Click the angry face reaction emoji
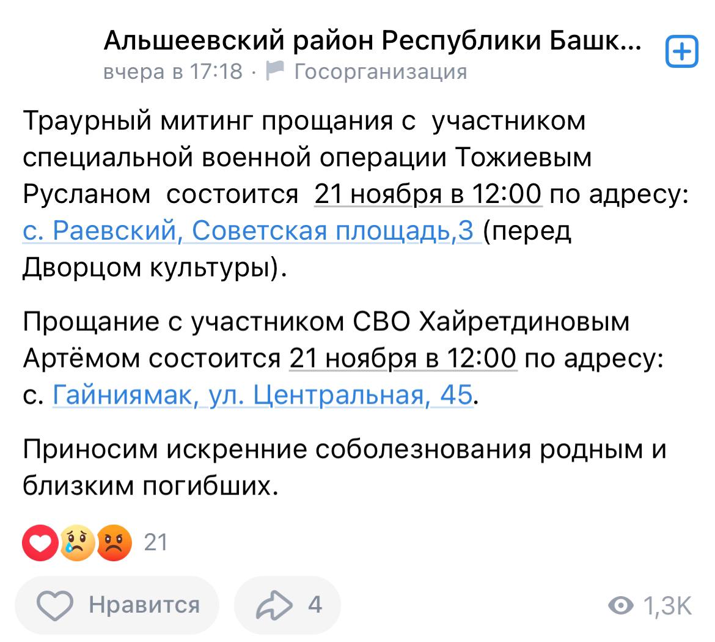Viewport: 715px width, 642px height. (114, 542)
